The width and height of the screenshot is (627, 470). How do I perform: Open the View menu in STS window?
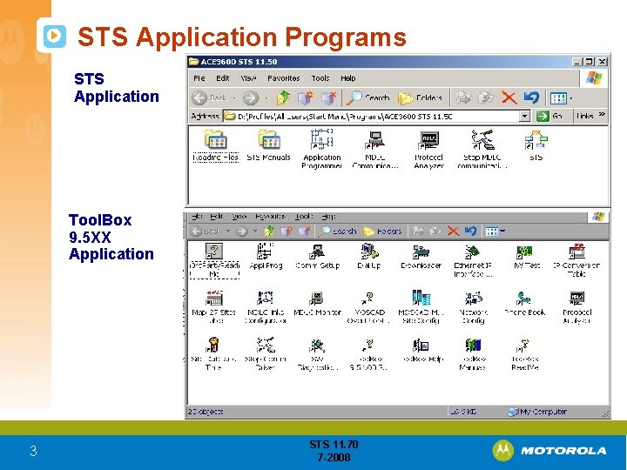(x=248, y=78)
